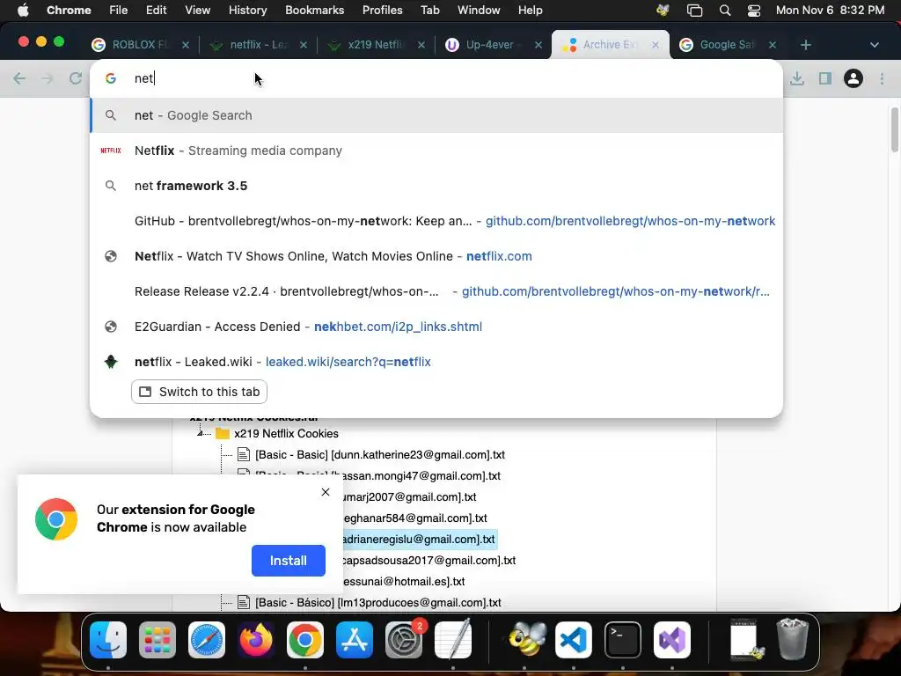Open the History menu

(x=247, y=11)
